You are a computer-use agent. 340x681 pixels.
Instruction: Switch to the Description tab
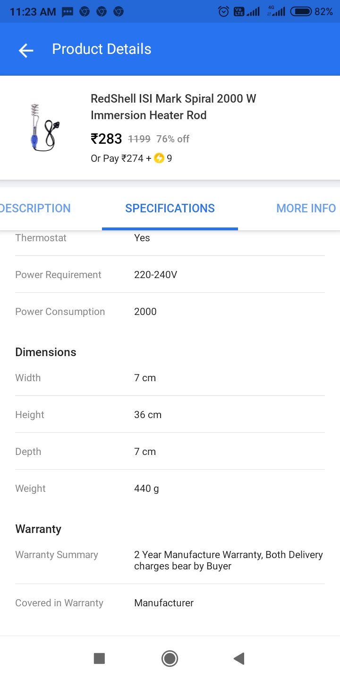point(35,208)
